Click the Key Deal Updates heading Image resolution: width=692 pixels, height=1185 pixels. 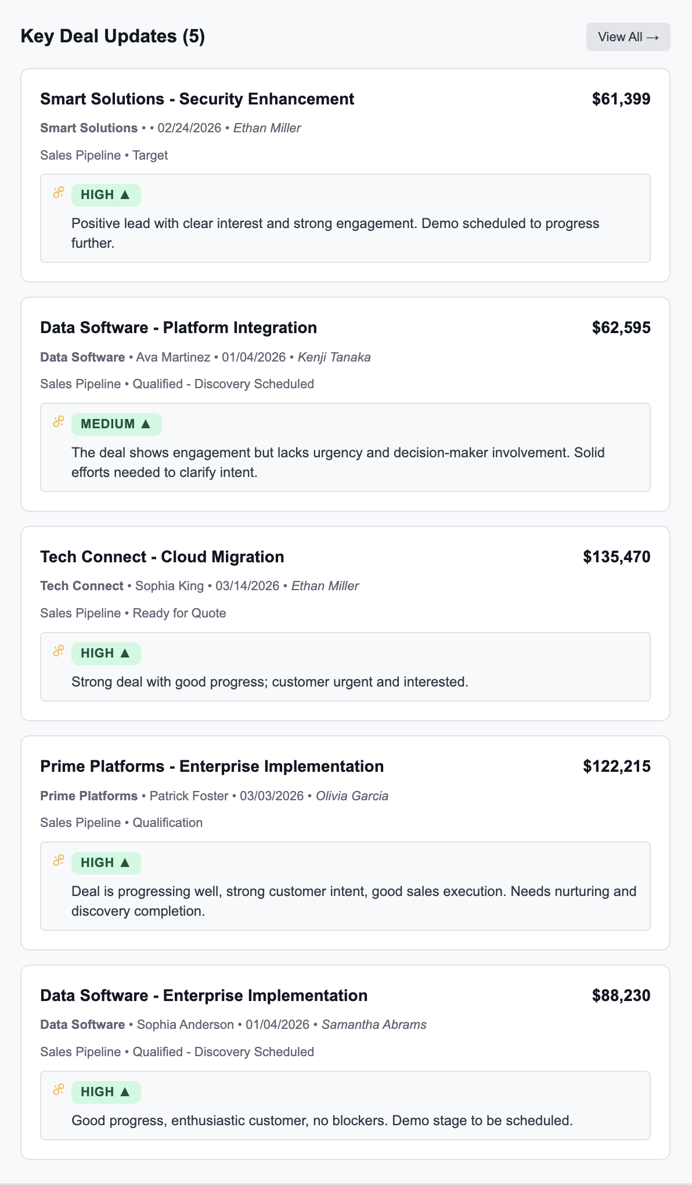coord(113,37)
